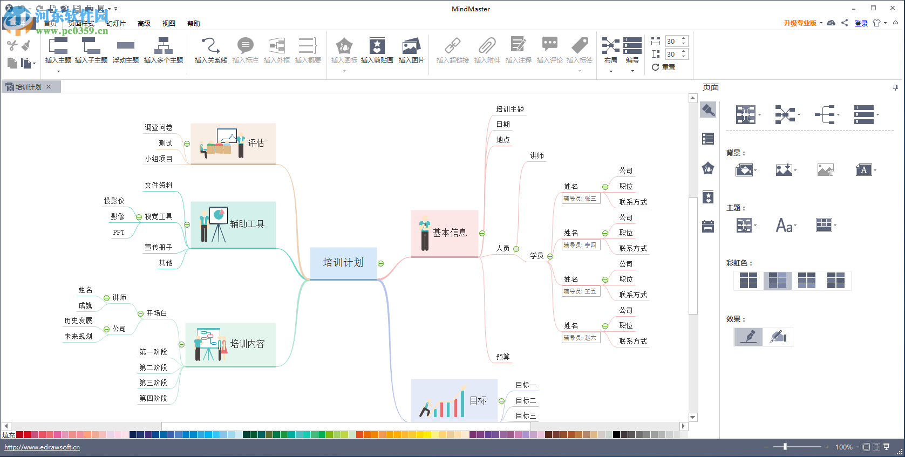Select the first rainbow color option

[749, 281]
